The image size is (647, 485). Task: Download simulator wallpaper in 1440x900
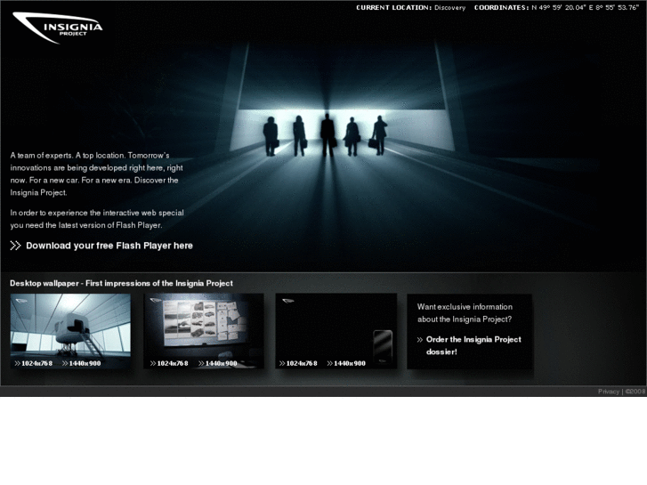coord(81,363)
